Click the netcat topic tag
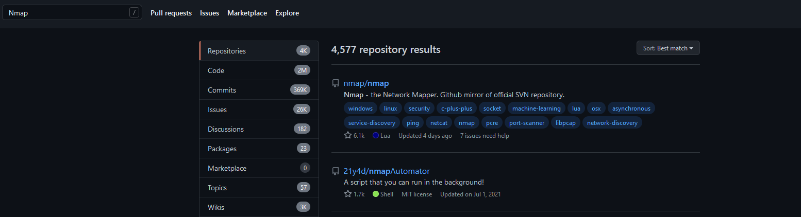This screenshot has width=801, height=217. [439, 123]
